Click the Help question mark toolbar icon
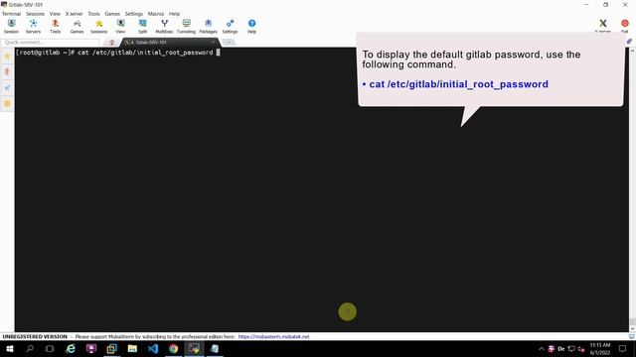The image size is (636, 357). [251, 26]
